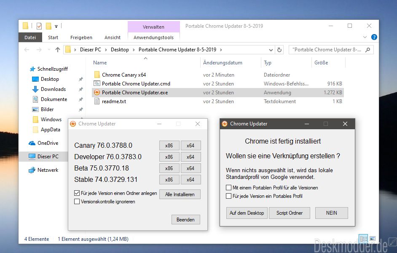Check 'Für jede Version ein Portables Profil'

(x=228, y=196)
